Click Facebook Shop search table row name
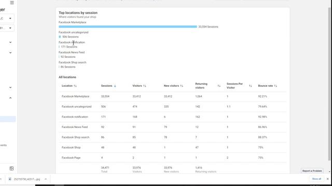Image resolution: width=332 pixels, height=186 pixels. click(75, 137)
